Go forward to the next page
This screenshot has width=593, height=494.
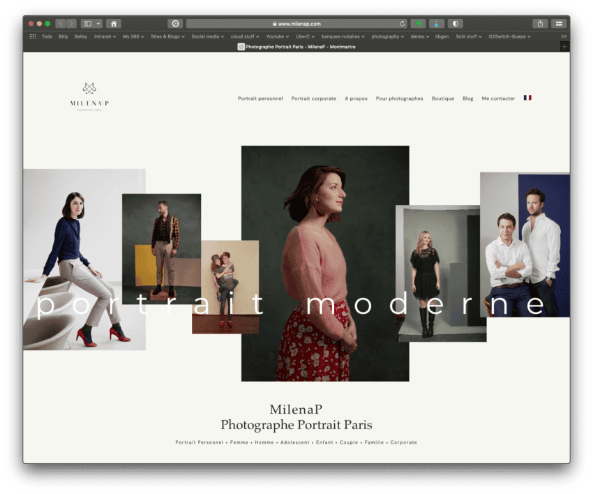71,24
